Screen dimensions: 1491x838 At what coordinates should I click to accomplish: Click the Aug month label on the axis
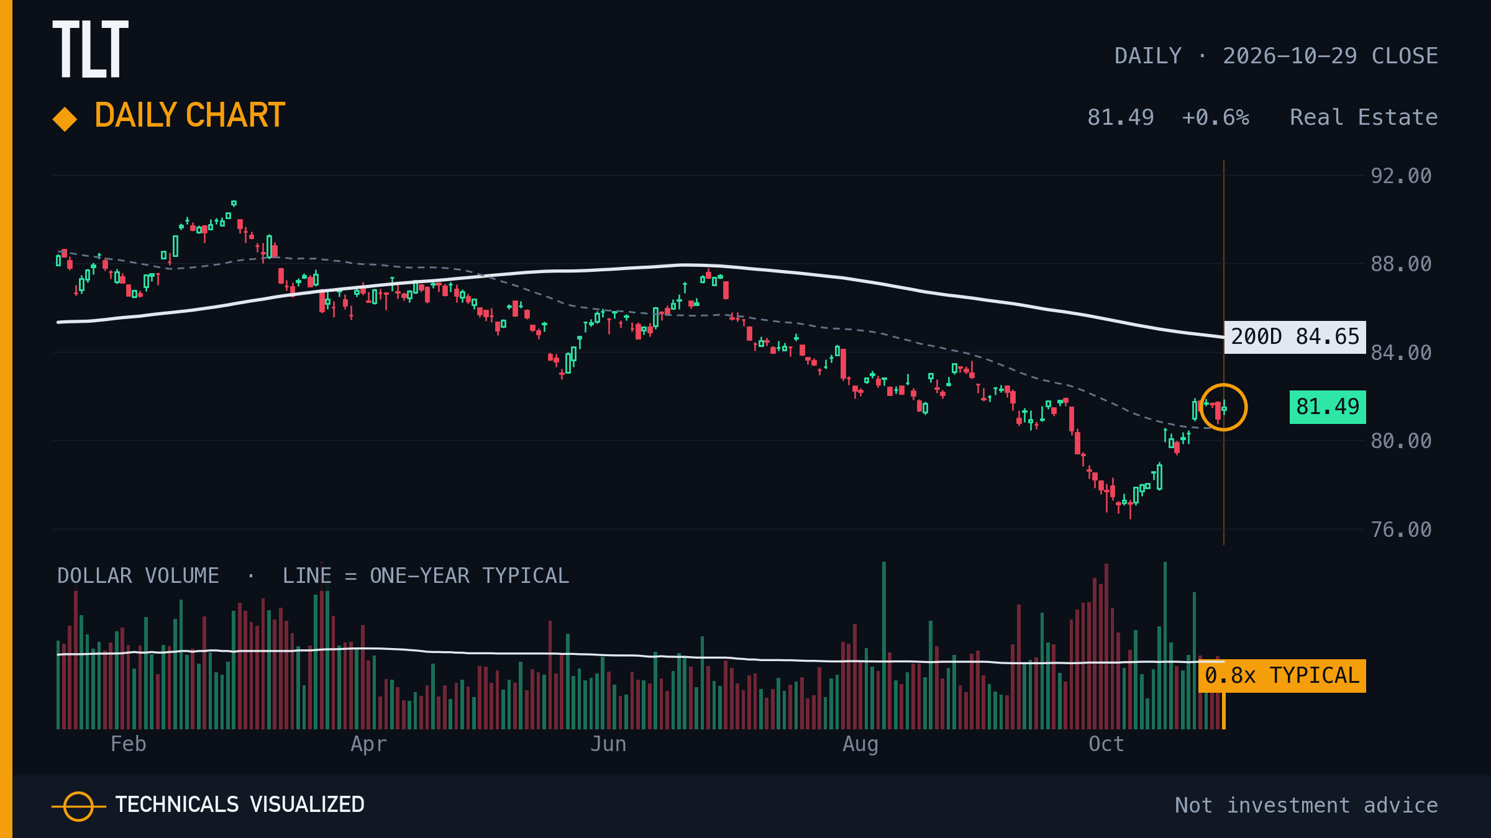[x=860, y=745]
